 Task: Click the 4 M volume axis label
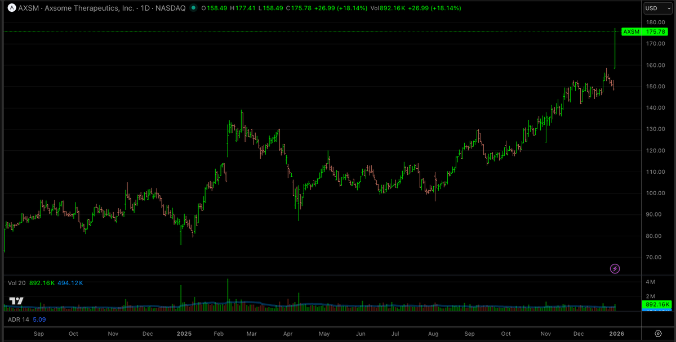pyautogui.click(x=650, y=282)
